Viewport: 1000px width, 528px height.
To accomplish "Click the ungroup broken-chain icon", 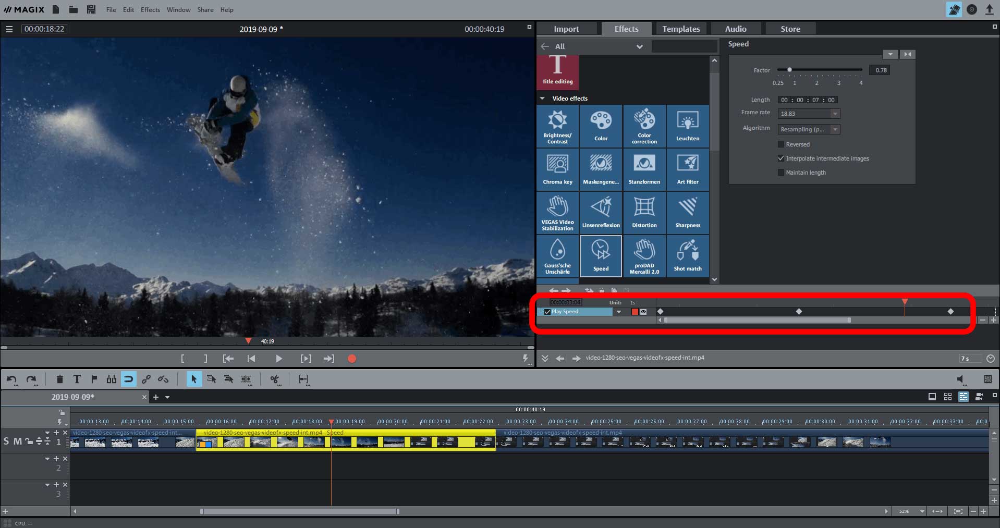I will point(163,379).
